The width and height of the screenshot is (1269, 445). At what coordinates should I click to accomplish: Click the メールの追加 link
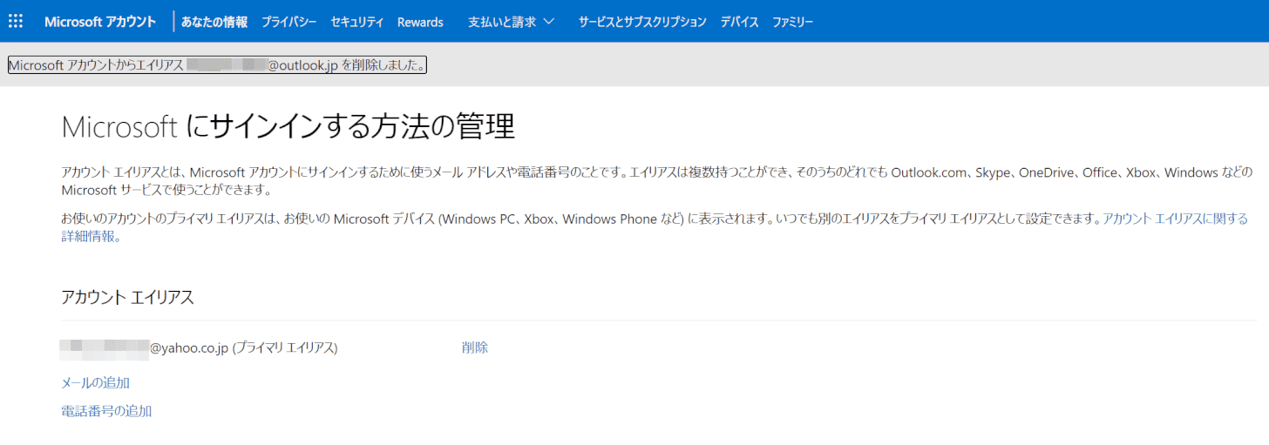[x=96, y=382]
